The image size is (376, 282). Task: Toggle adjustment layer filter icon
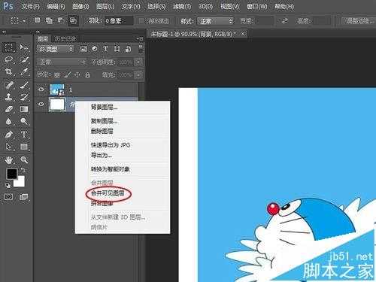tap(95, 49)
